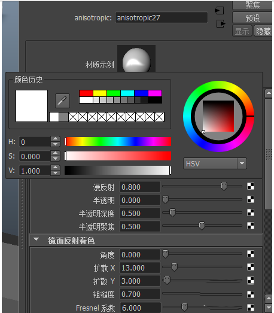Click the 扩散 Y value field 3.000
The width and height of the screenshot is (274, 313).
140,281
